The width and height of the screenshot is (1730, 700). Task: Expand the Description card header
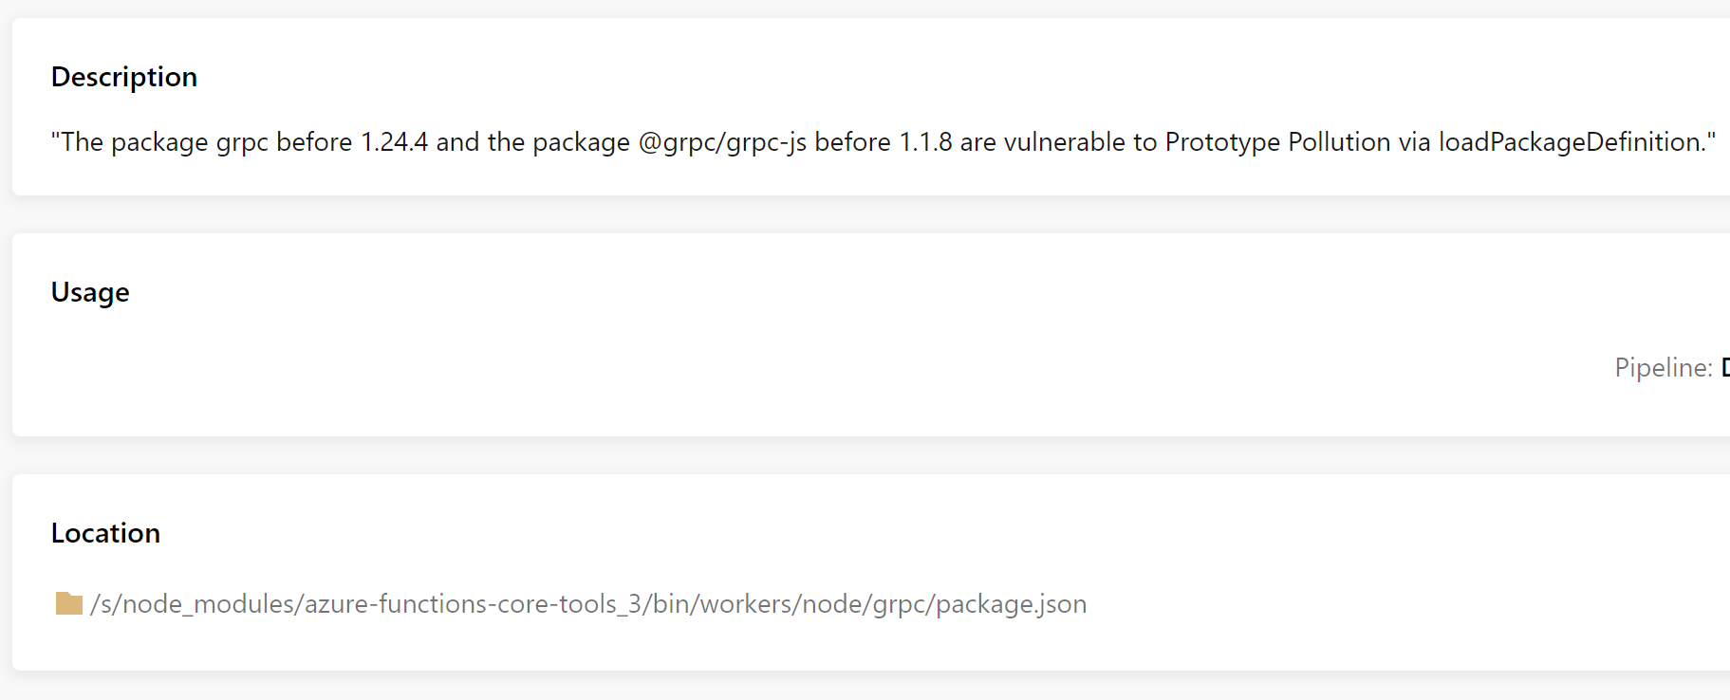click(124, 76)
